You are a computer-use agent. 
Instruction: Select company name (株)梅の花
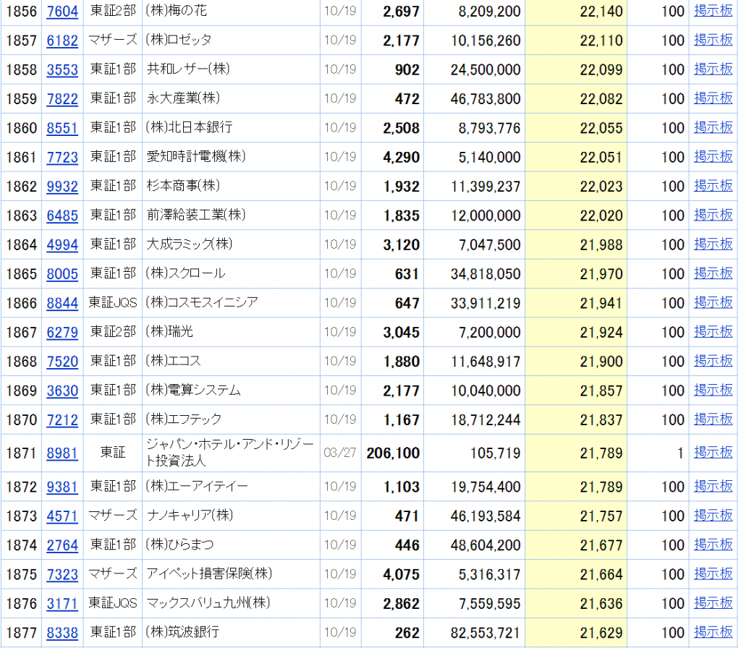tap(177, 10)
